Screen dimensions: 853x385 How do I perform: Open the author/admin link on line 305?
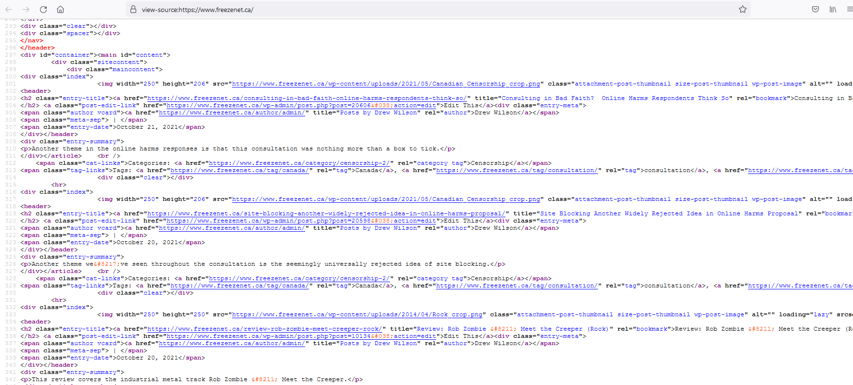click(x=232, y=112)
